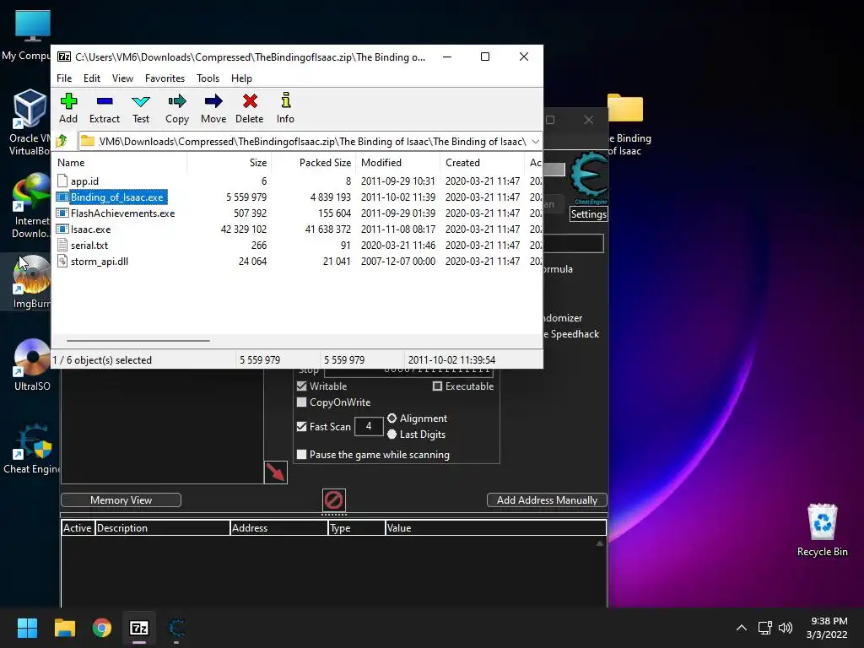This screenshot has height=648, width=864.
Task: Select the app.id file
Action: pyautogui.click(x=84, y=181)
